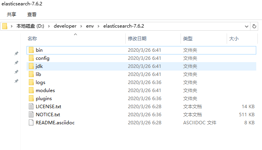Expand the chevron after 本地磁盘 (D:)
This screenshot has height=150, width=262.
click(49, 26)
